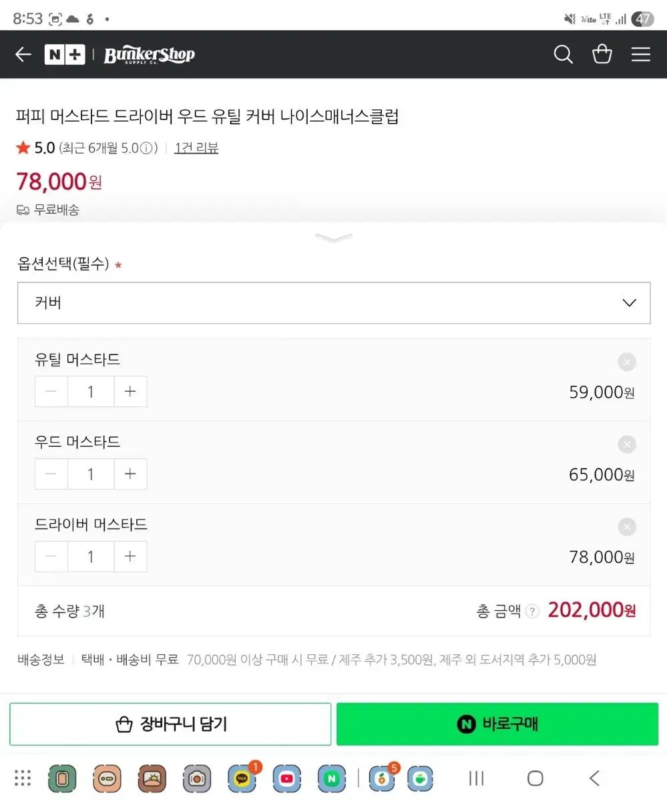Remove the 유틸 머스타드 option
Image resolution: width=667 pixels, height=801 pixels.
[626, 362]
